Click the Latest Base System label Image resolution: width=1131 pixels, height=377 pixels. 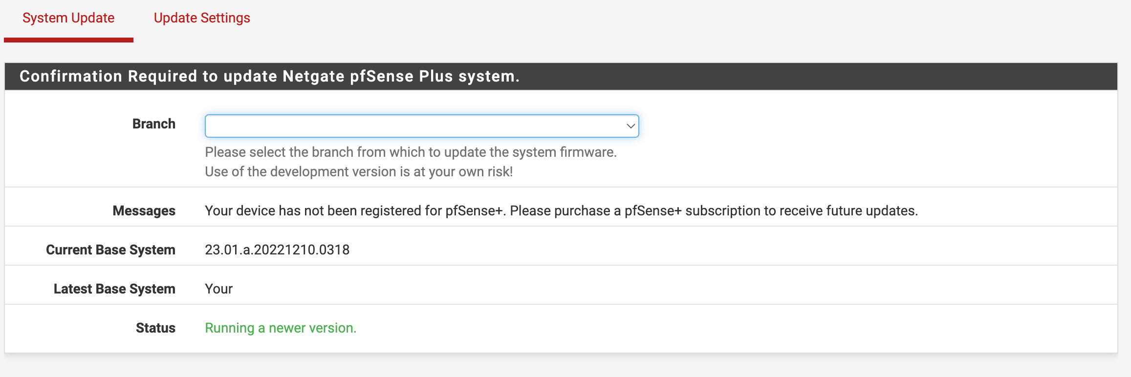coord(114,289)
